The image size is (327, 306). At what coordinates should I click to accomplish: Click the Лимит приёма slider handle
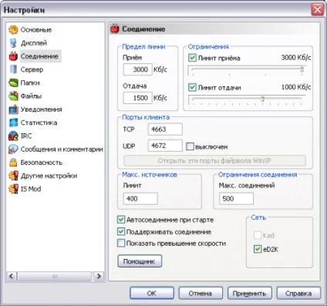tap(302, 69)
